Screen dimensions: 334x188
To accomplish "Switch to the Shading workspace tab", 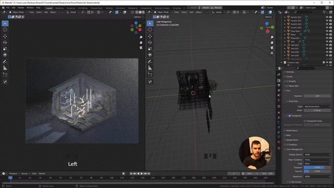I will click(109, 8).
